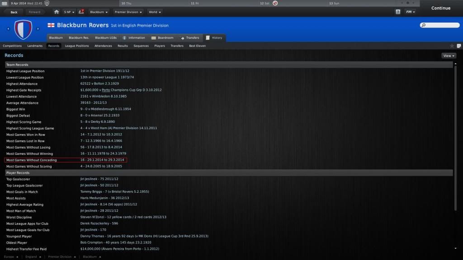463x260 pixels.
Task: Open the Competitions history section
Action: (12, 46)
